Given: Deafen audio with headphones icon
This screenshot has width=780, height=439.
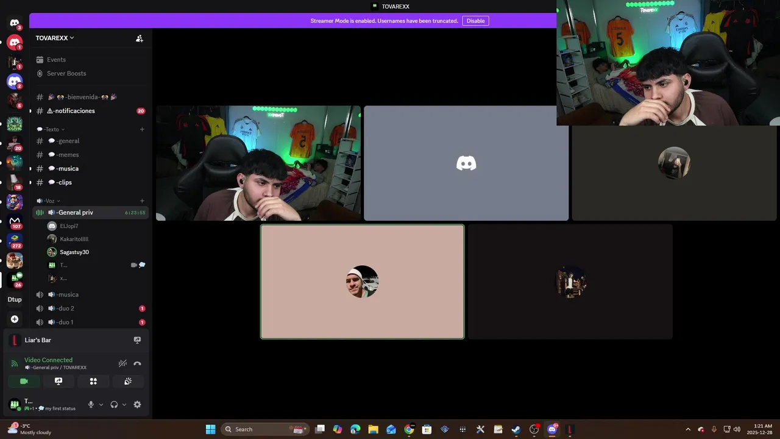Looking at the screenshot, I should [x=114, y=404].
